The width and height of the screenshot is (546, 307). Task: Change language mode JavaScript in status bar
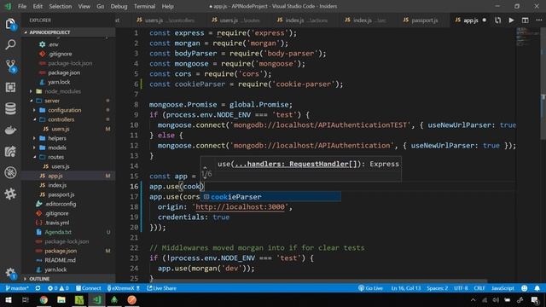(x=502, y=288)
